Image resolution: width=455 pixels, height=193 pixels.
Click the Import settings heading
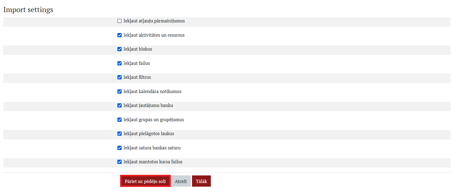(x=28, y=10)
